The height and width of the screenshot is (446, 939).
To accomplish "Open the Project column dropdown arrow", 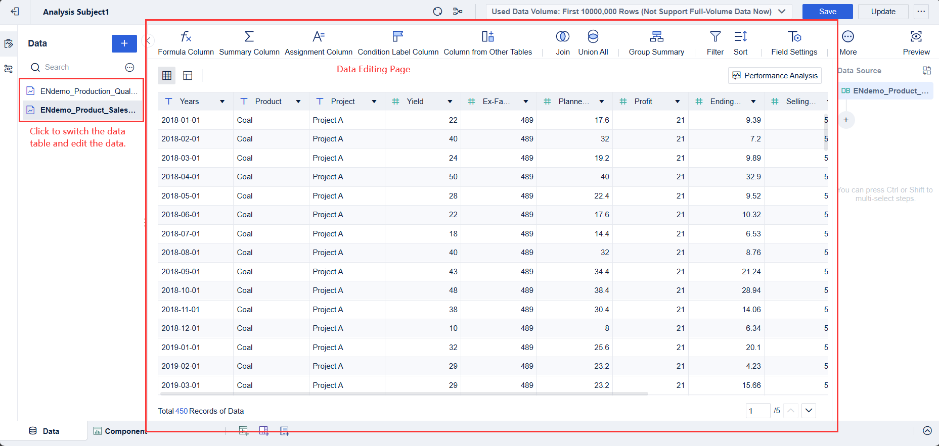I will coord(374,102).
